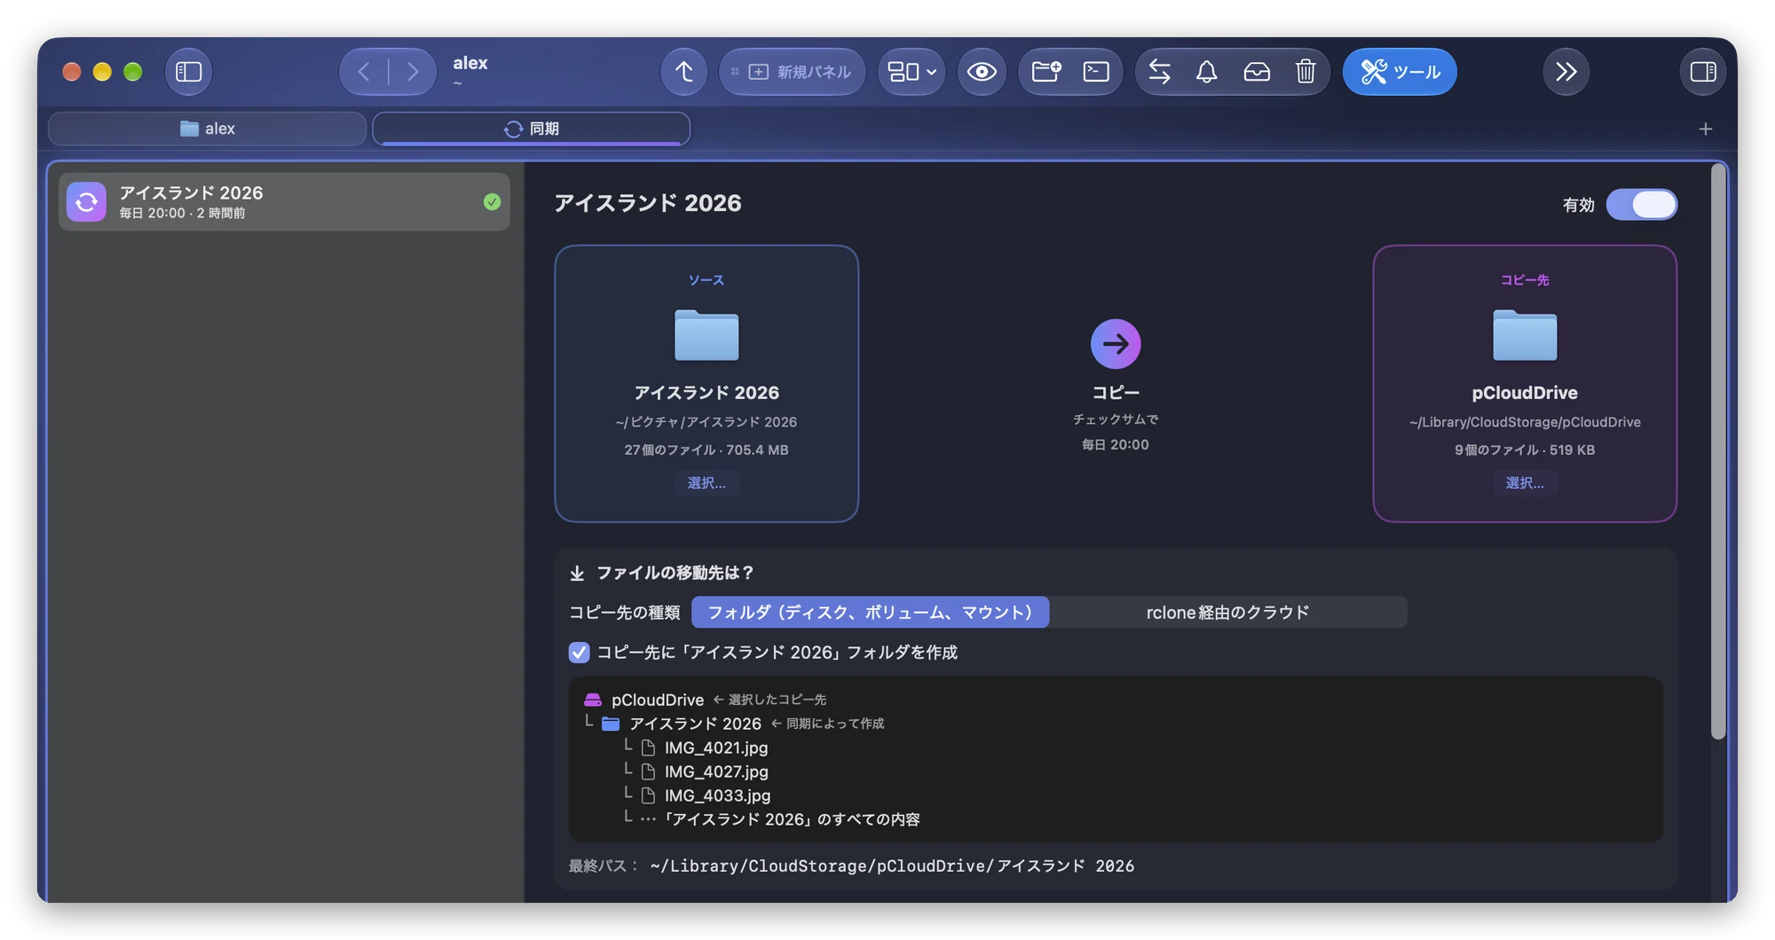This screenshot has height=940, width=1775.
Task: Click the pCloudDrive destination folder icon
Action: [1525, 335]
